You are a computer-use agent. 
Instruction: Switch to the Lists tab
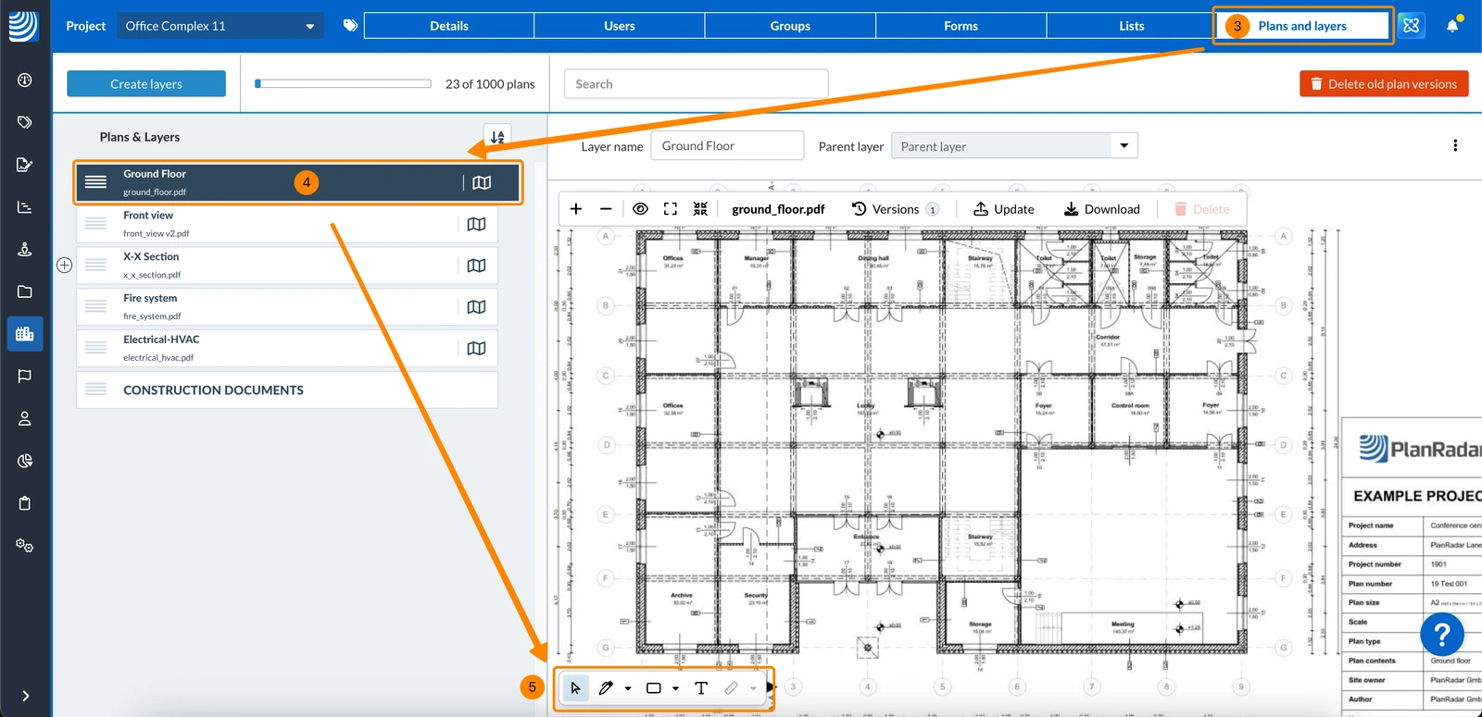pyautogui.click(x=1131, y=26)
